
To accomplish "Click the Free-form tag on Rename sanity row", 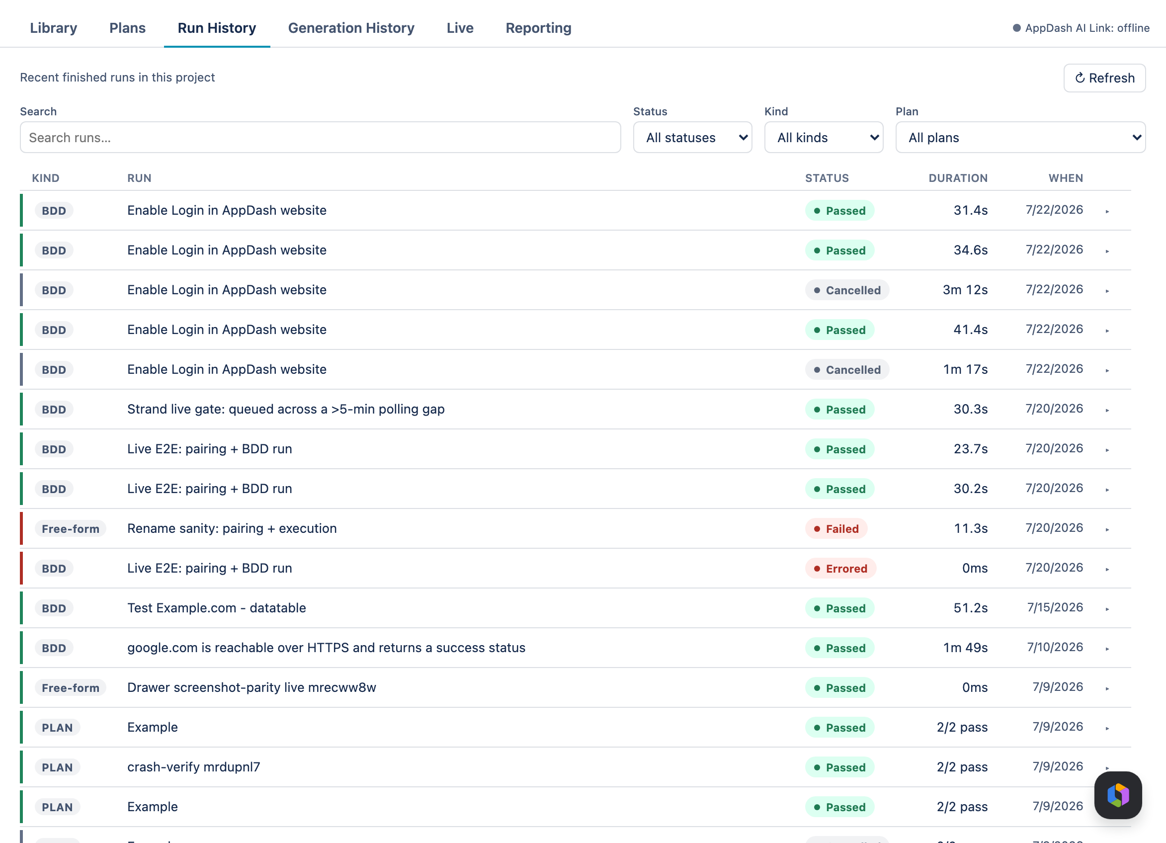I will click(71, 528).
